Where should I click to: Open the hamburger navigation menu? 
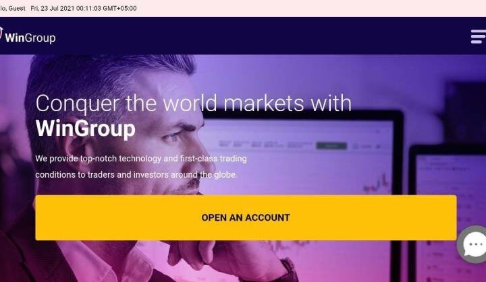pyautogui.click(x=479, y=37)
